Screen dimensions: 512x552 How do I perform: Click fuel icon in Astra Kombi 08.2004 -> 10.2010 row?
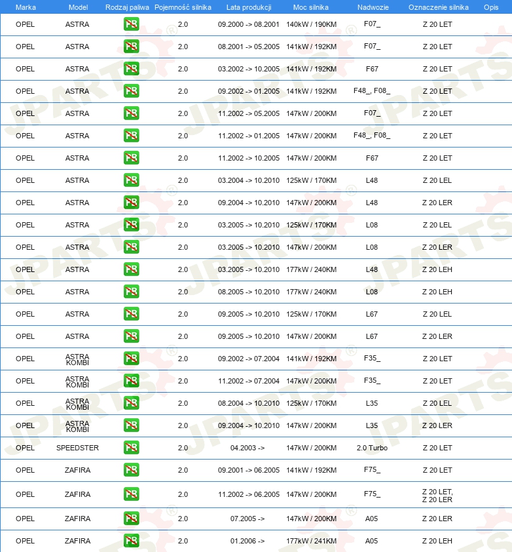[131, 403]
